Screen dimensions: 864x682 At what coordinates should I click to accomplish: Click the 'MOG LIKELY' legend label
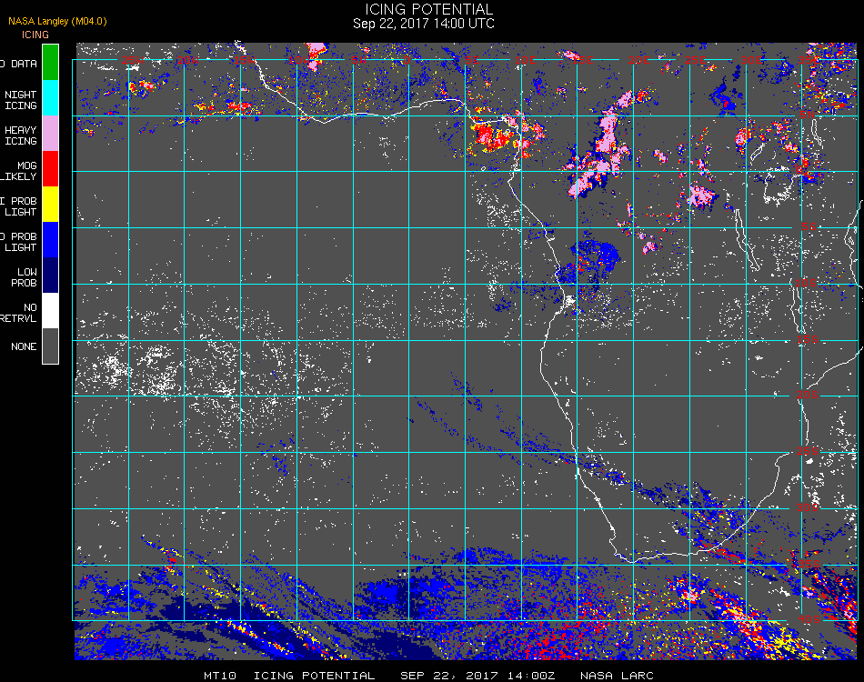(19, 171)
